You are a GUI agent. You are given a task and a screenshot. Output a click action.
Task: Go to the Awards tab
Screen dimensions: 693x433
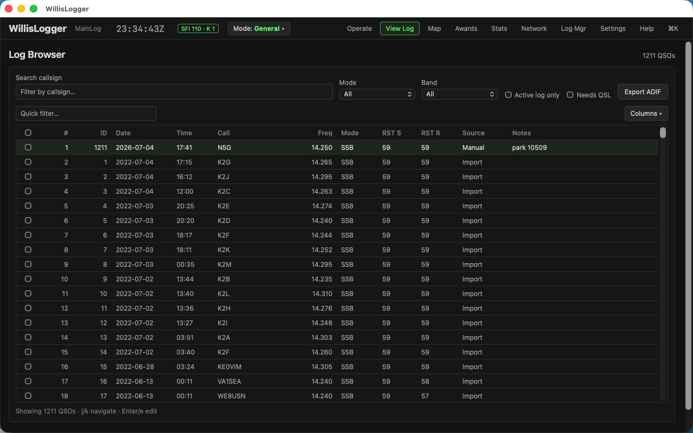click(x=466, y=29)
